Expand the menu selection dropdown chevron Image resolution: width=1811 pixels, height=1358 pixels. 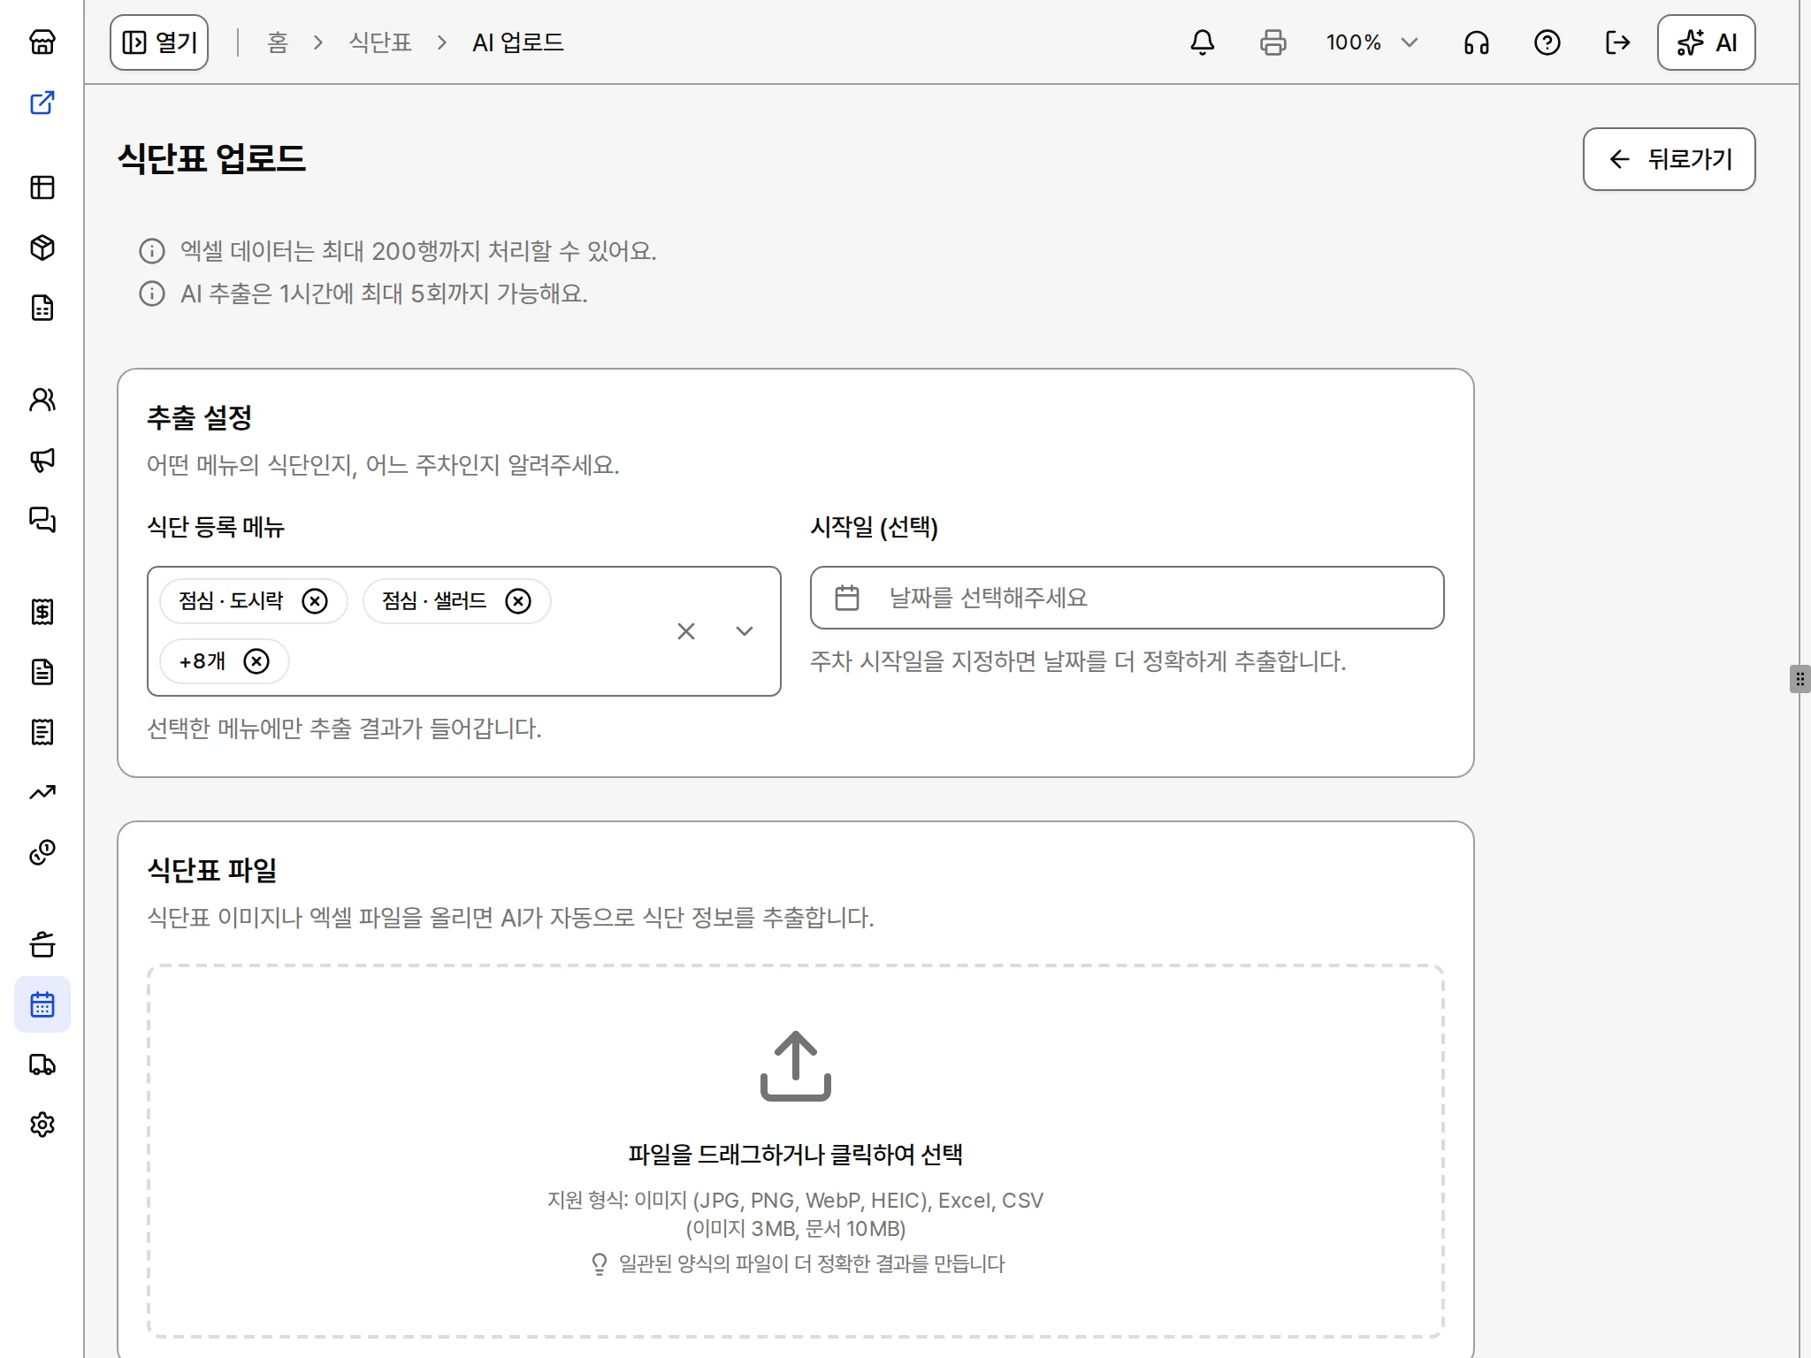745,631
